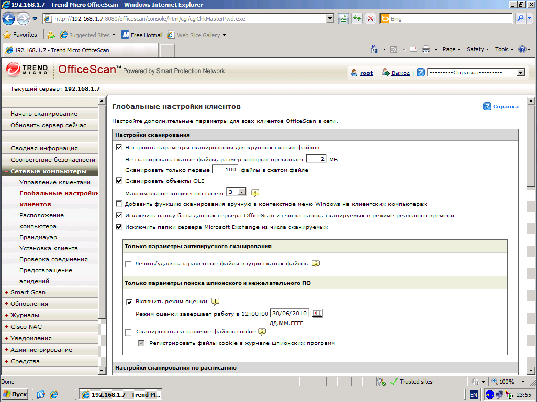The height and width of the screenshot is (402, 537).
Task: Expand the Smart Scan section
Action: [6, 292]
